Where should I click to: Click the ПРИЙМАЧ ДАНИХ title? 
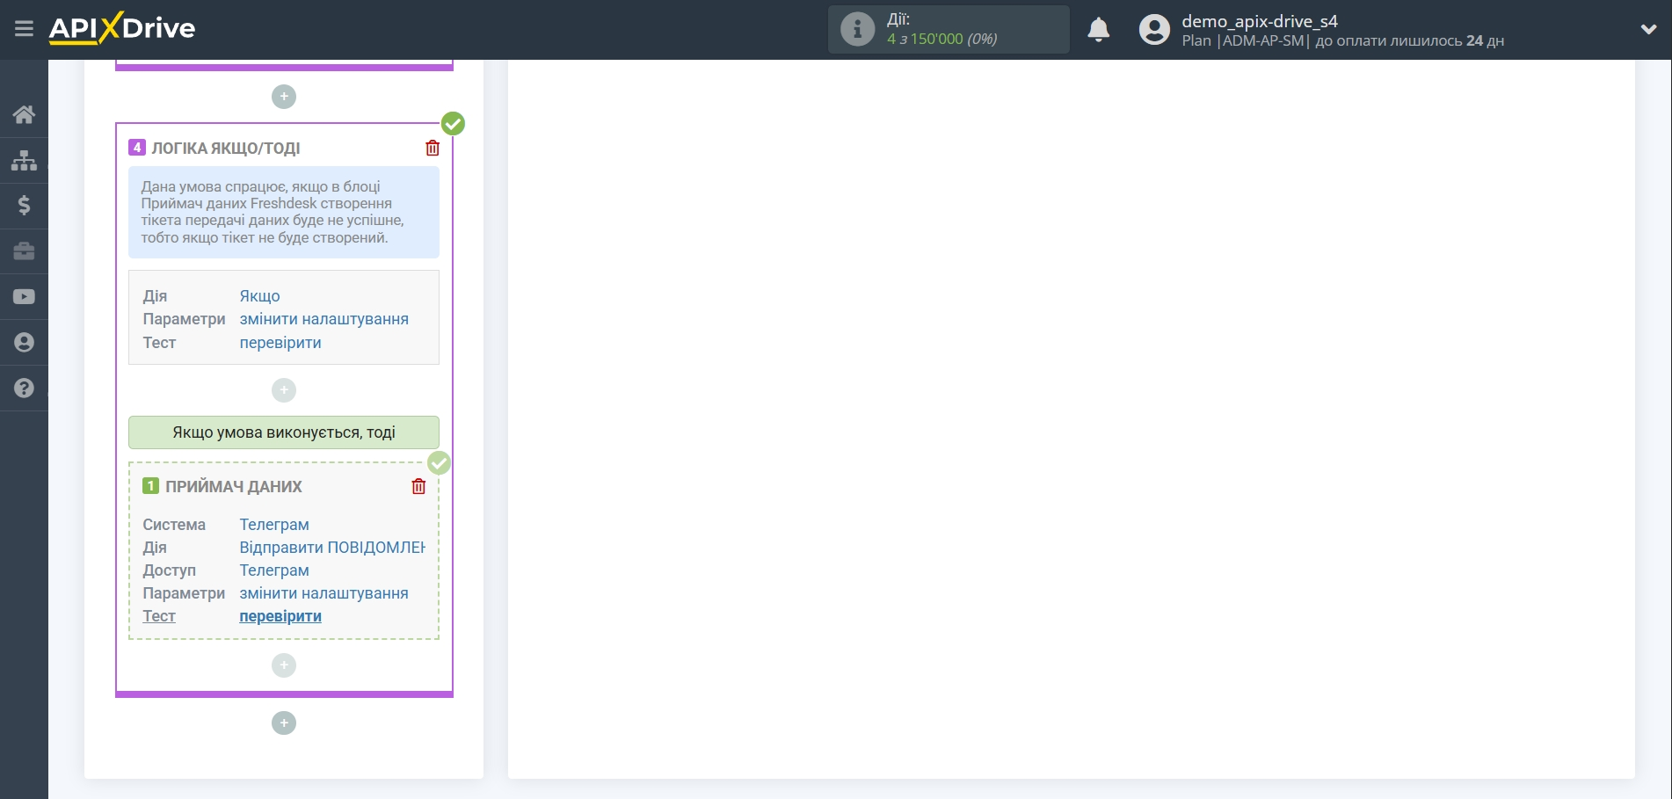tap(234, 487)
